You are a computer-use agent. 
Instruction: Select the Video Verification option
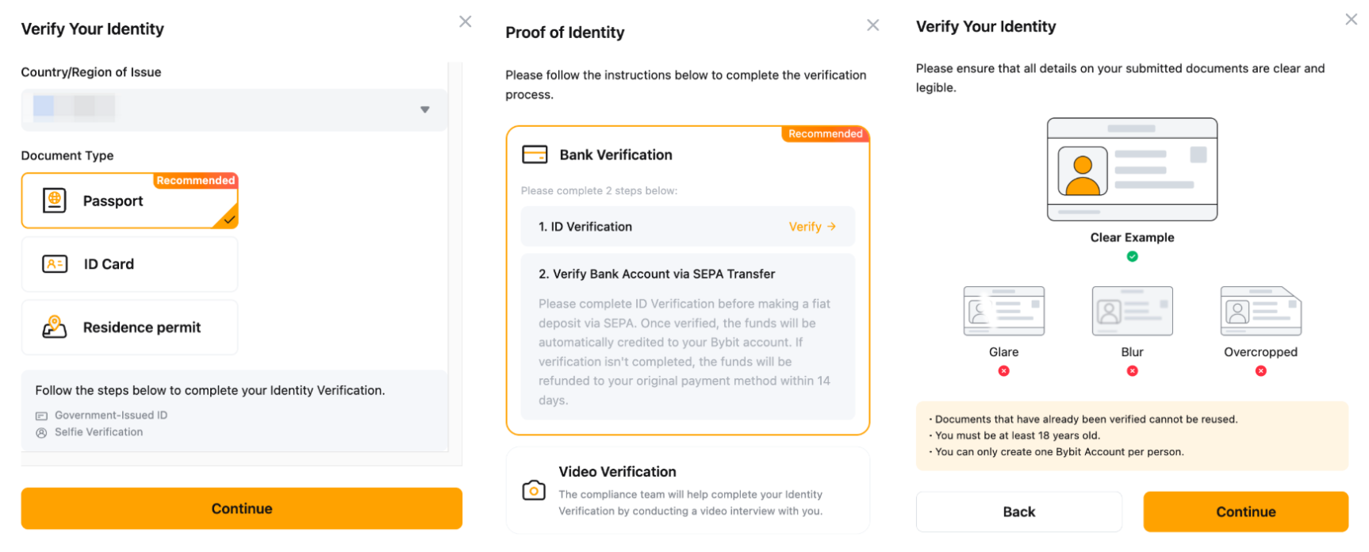pyautogui.click(x=688, y=490)
